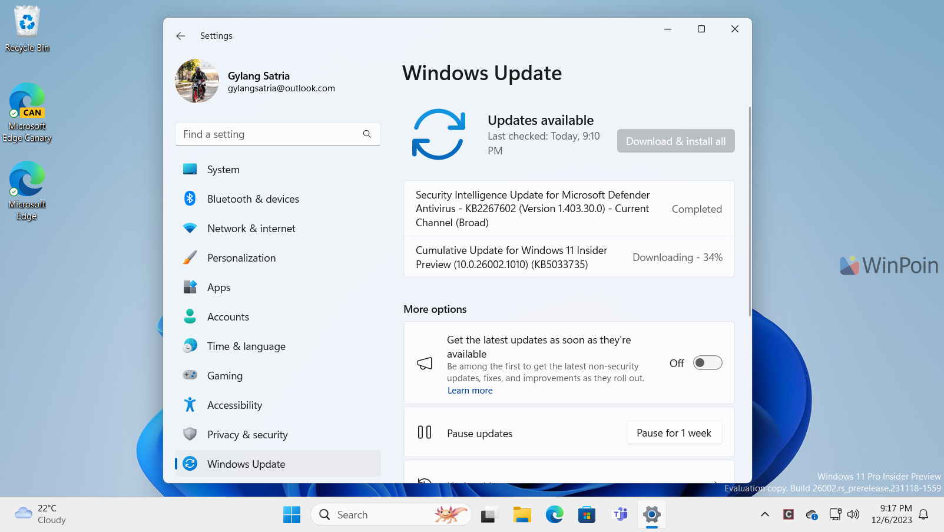Viewport: 944px width, 532px height.
Task: Click the Bluetooth & devices icon
Action: pyautogui.click(x=190, y=199)
